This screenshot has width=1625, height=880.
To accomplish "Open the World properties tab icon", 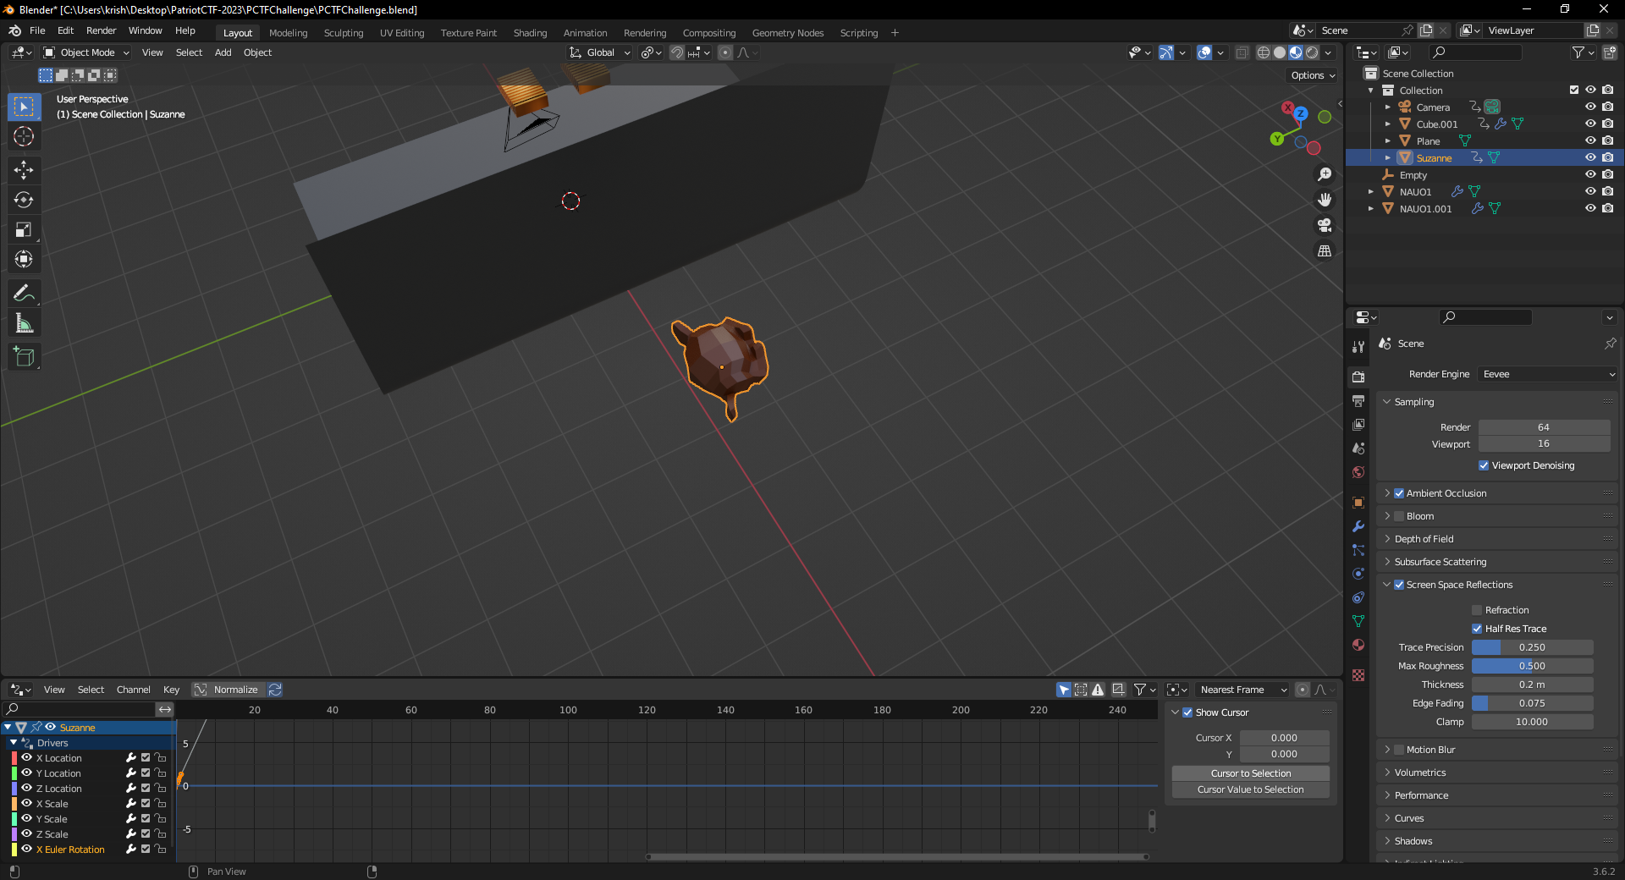I will pos(1358,472).
